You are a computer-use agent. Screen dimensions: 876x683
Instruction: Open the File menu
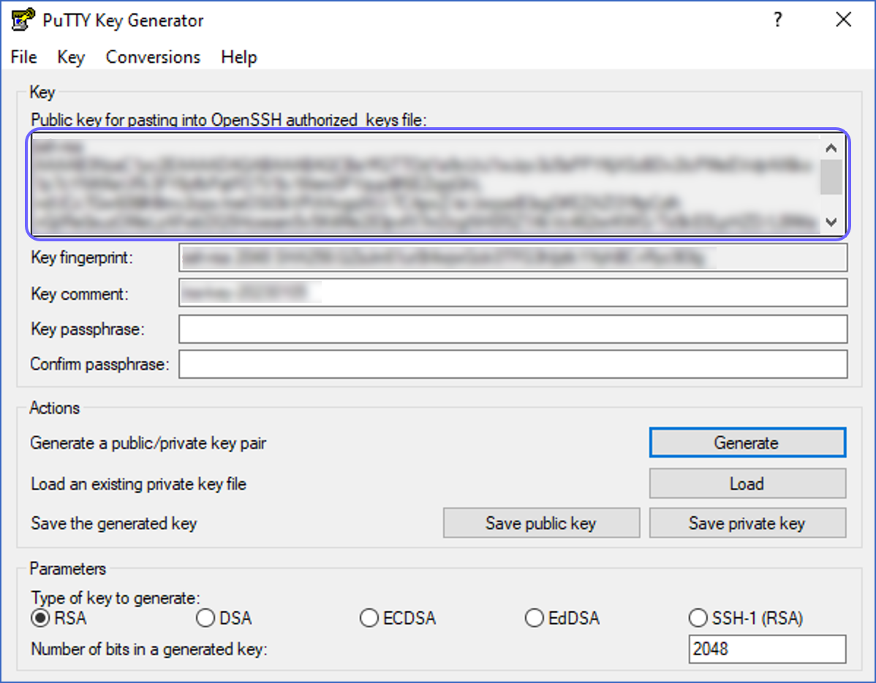point(23,57)
